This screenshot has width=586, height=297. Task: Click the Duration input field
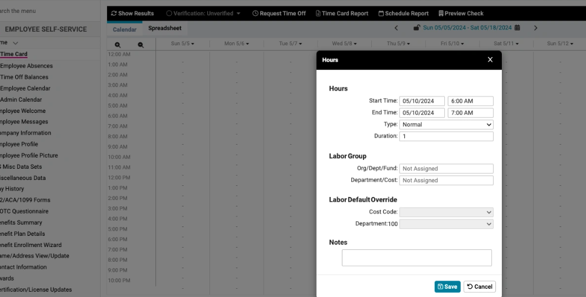pyautogui.click(x=446, y=136)
